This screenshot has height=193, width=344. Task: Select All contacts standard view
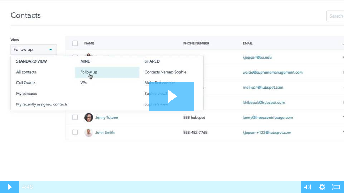[26, 72]
